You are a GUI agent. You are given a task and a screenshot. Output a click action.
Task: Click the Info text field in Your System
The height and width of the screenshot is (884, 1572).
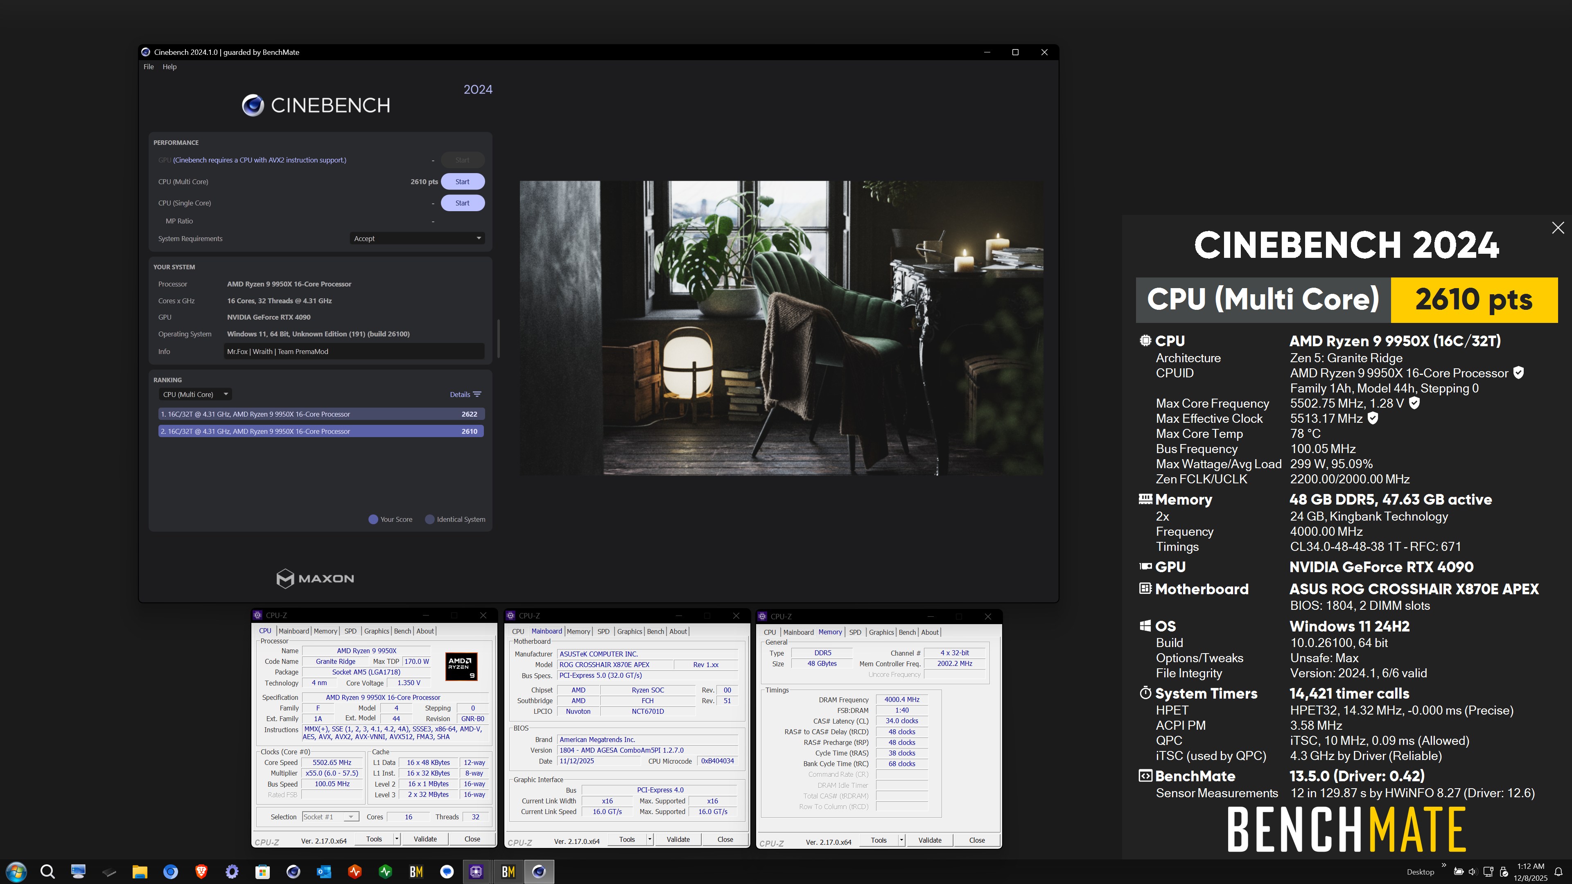click(x=354, y=352)
